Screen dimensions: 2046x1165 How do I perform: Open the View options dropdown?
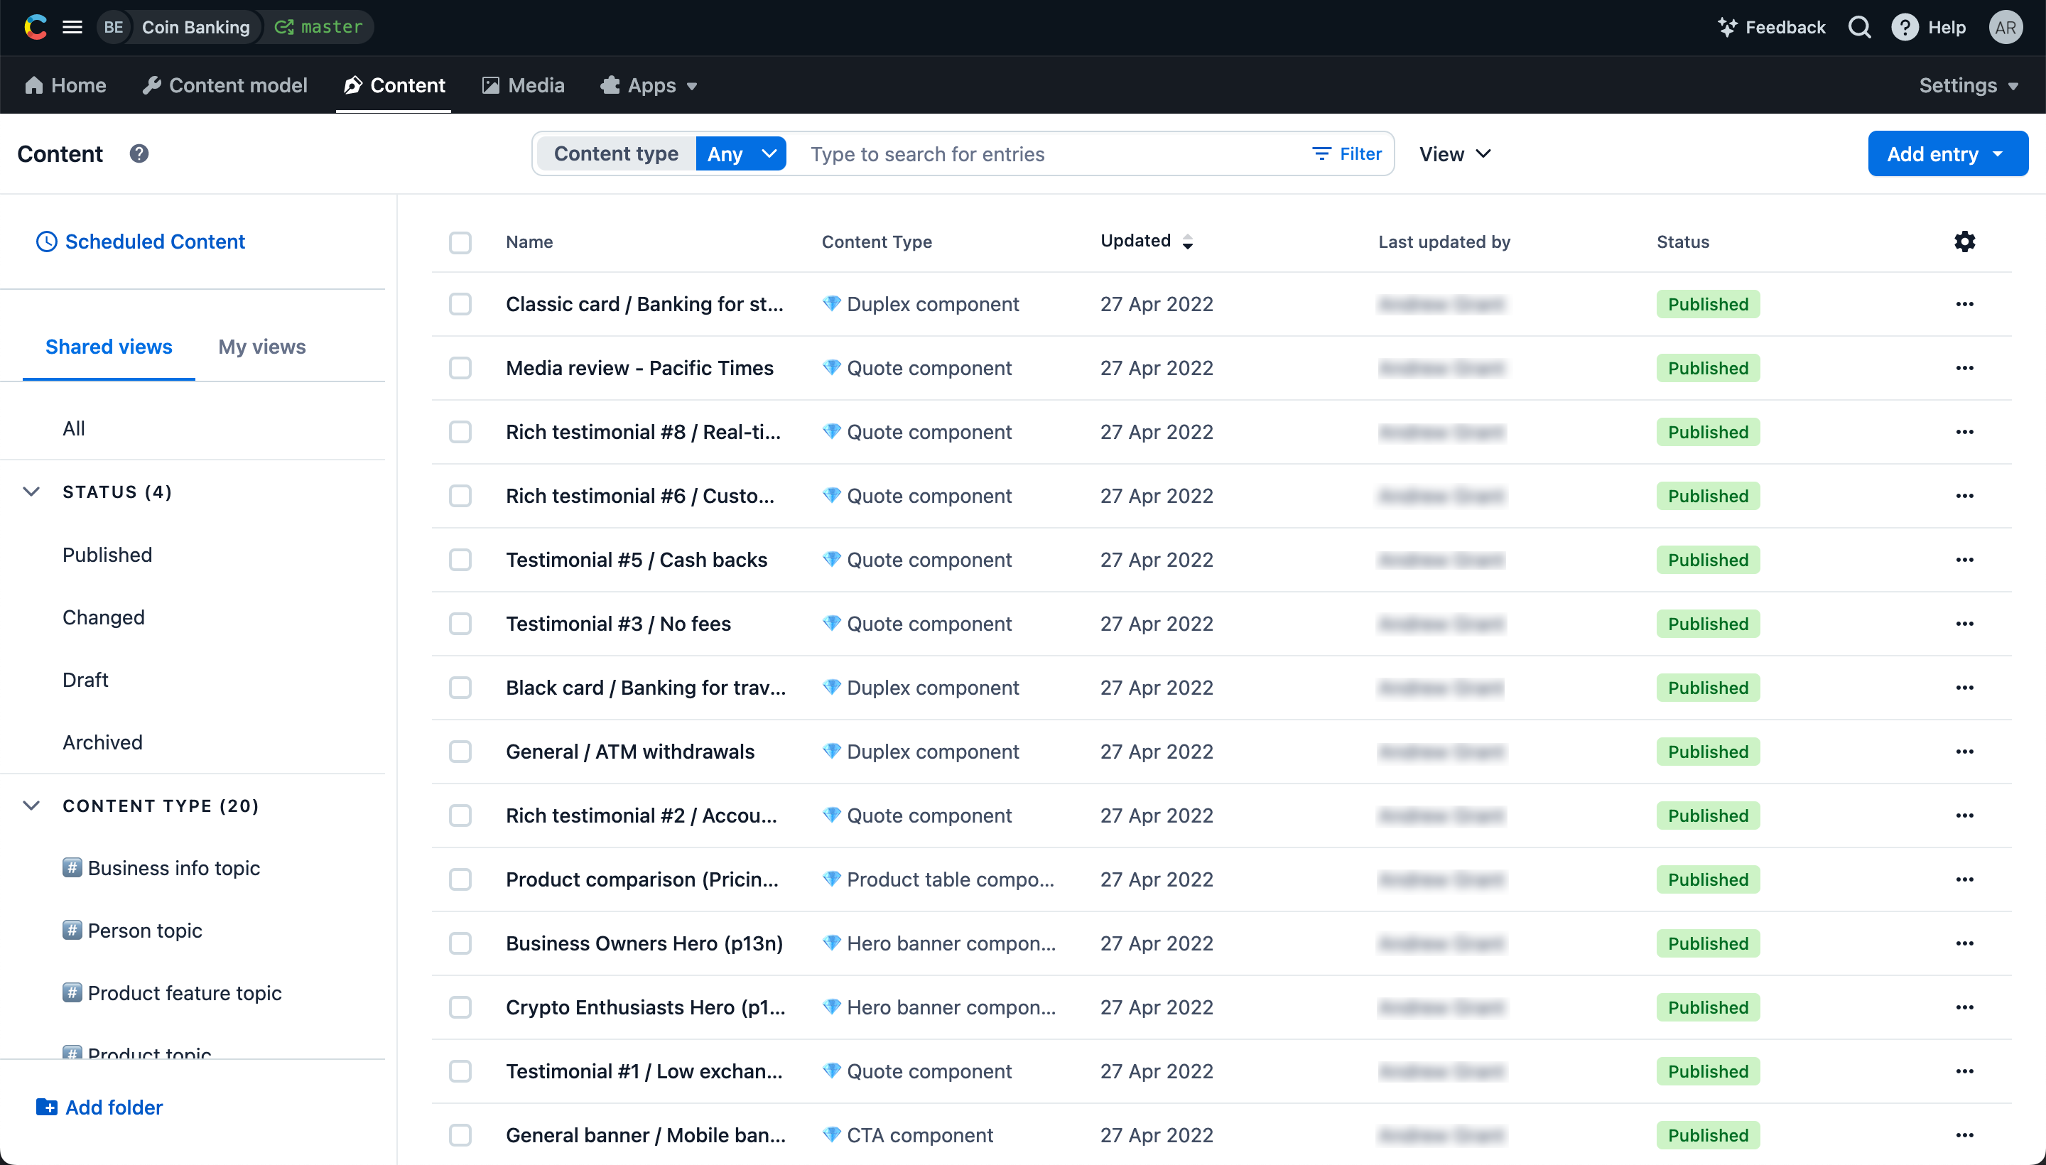point(1454,153)
